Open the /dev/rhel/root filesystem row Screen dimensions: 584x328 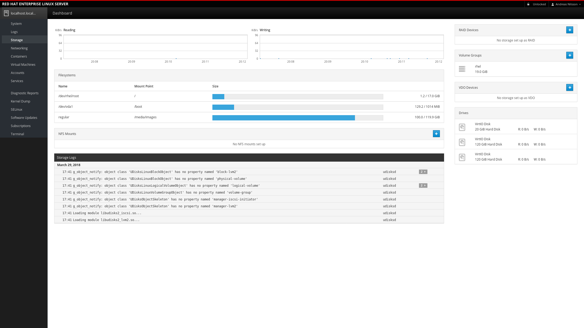click(69, 96)
